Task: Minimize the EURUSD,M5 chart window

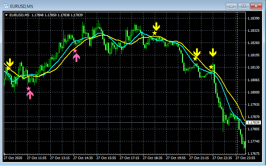Action: (232, 6)
